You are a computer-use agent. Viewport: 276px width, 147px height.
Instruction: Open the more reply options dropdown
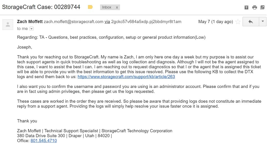(x=263, y=22)
